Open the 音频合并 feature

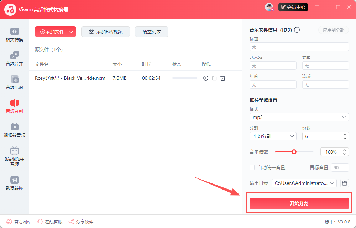tap(14, 59)
